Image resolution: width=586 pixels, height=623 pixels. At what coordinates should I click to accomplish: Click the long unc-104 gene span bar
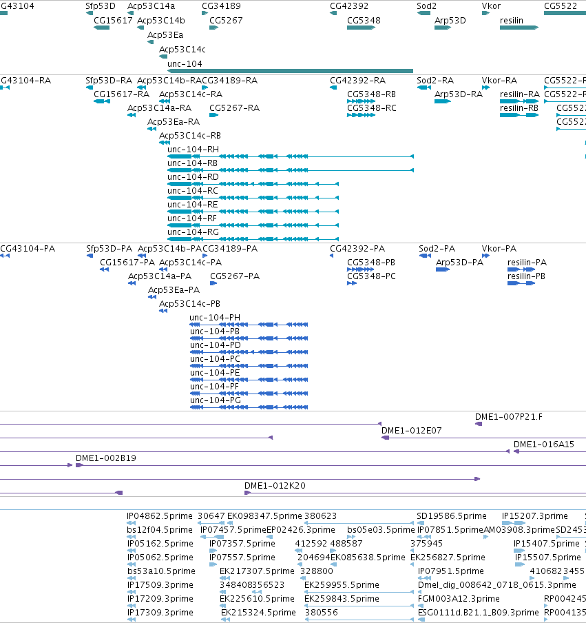point(290,71)
